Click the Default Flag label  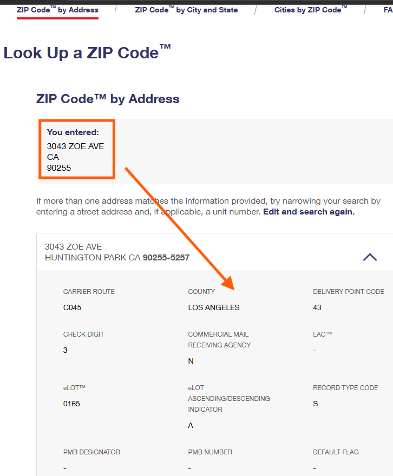tap(336, 452)
